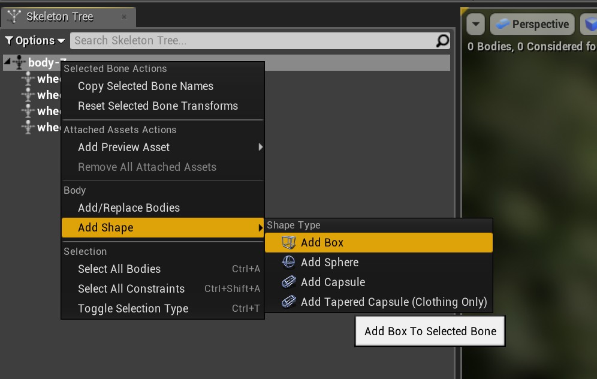597x379 pixels.
Task: Focus the Search Skeleton Tree field
Action: point(252,41)
